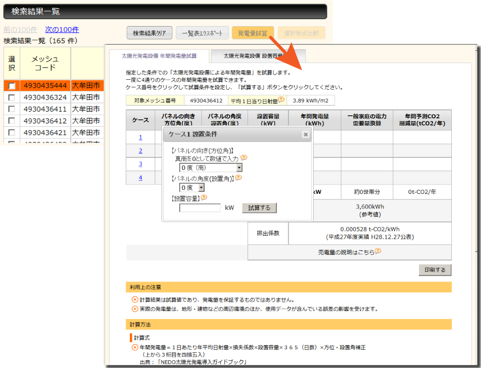Click 3.89 kWh/m2 value
The image size is (481, 368).
coord(311,101)
